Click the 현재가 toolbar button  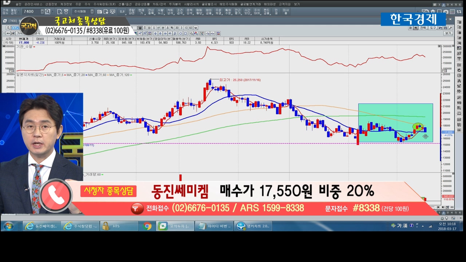pyautogui.click(x=141, y=12)
